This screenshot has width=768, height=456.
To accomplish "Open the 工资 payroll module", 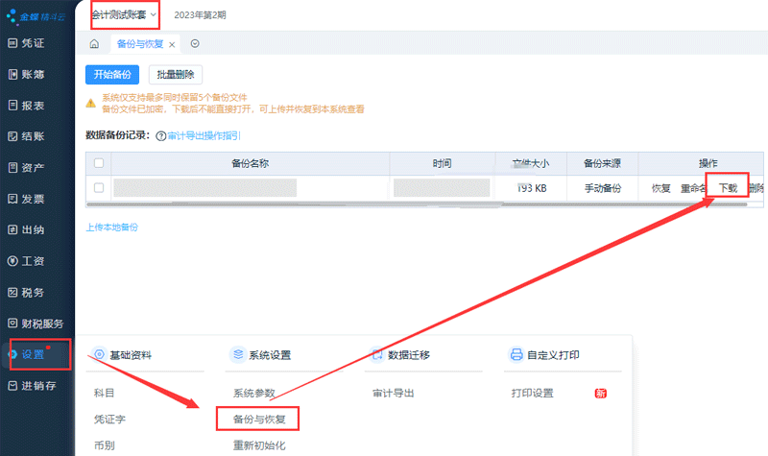I will 27,261.
